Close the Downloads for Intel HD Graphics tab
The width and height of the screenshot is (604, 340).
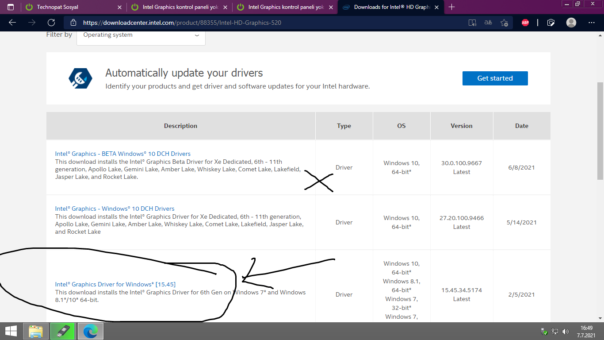[x=437, y=7]
